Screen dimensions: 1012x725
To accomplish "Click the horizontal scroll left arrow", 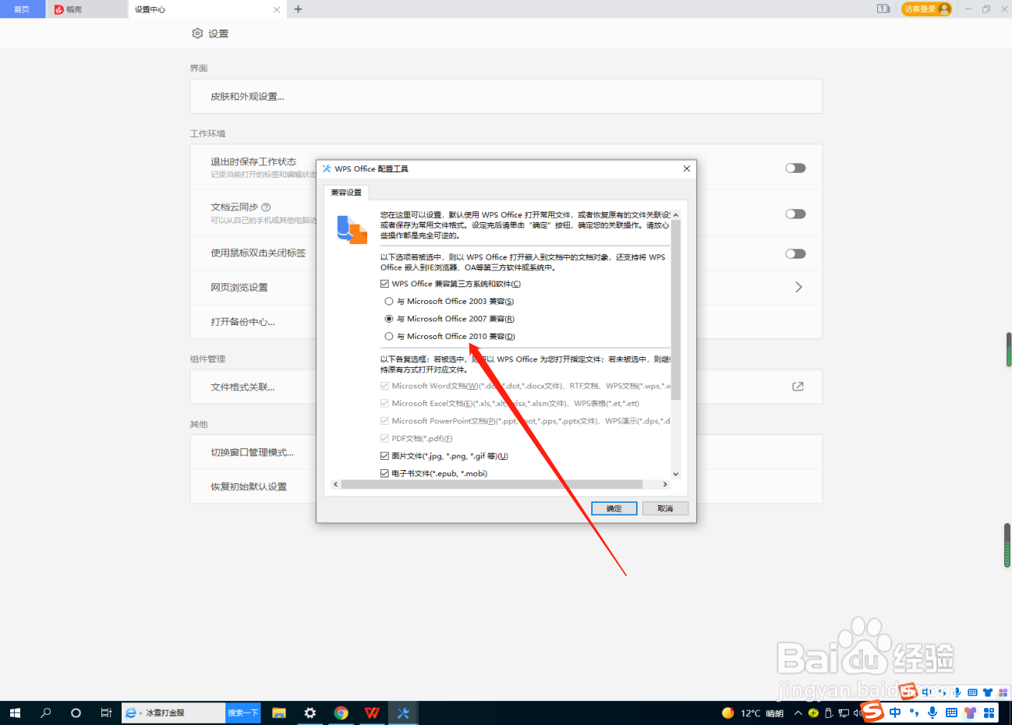I will coord(335,484).
